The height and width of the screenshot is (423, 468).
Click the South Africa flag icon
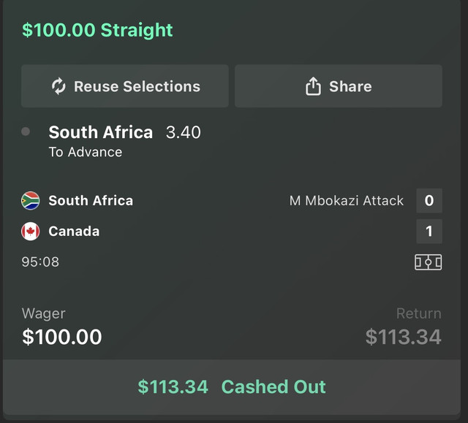coord(31,201)
